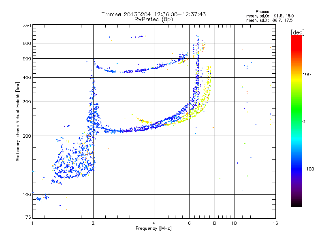Screen dimensions: 324x243
Task: Click the y-axis tick label '500'
Action: 27,59
